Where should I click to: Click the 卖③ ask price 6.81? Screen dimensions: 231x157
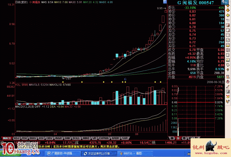(192, 19)
